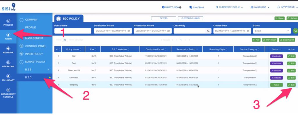Open the Language dropdown

[260, 7]
